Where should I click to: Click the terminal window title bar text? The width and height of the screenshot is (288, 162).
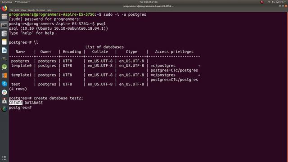tap(148, 6)
